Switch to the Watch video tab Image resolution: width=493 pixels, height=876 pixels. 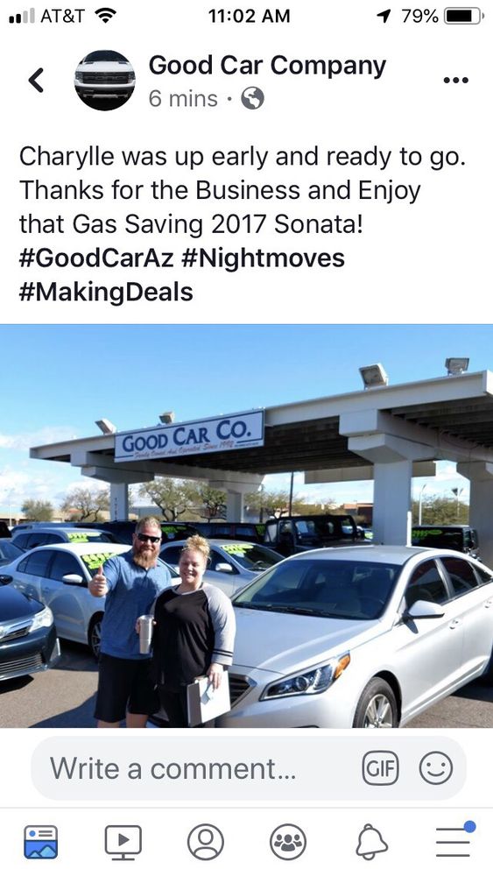click(123, 842)
